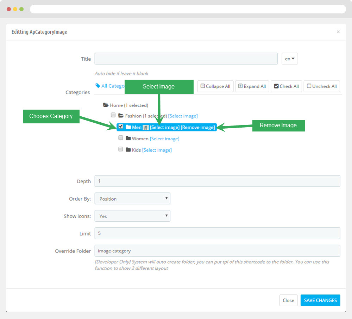The height and width of the screenshot is (319, 352).
Task: Open the Order By dropdown
Action: [x=132, y=198]
